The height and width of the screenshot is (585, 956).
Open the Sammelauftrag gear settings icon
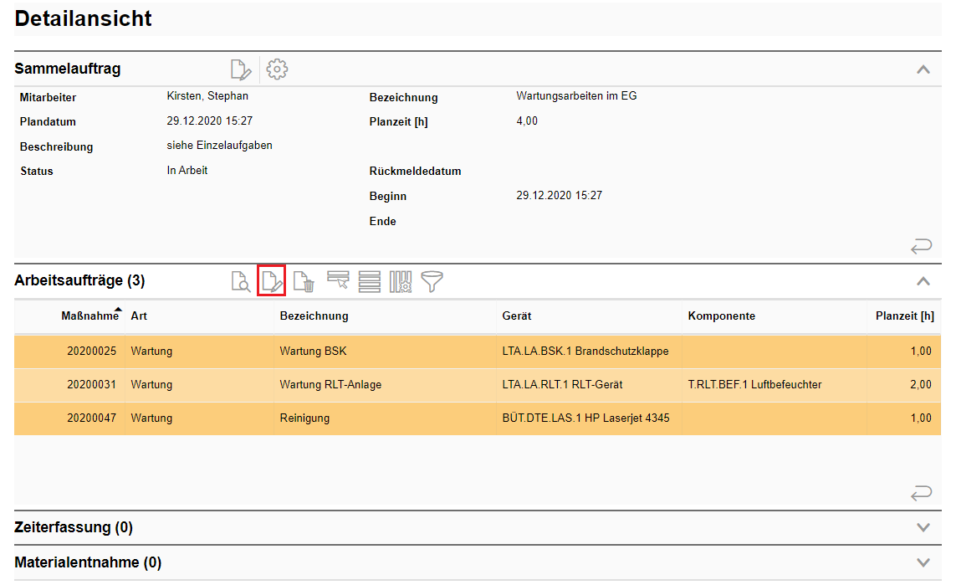coord(277,69)
